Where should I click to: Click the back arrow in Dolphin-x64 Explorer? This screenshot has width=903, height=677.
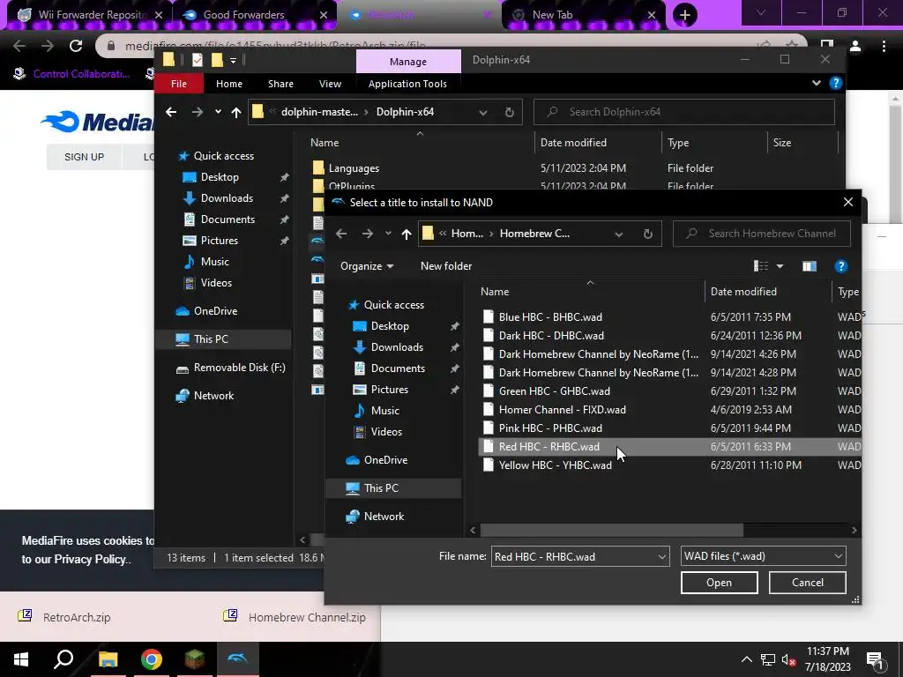171,112
